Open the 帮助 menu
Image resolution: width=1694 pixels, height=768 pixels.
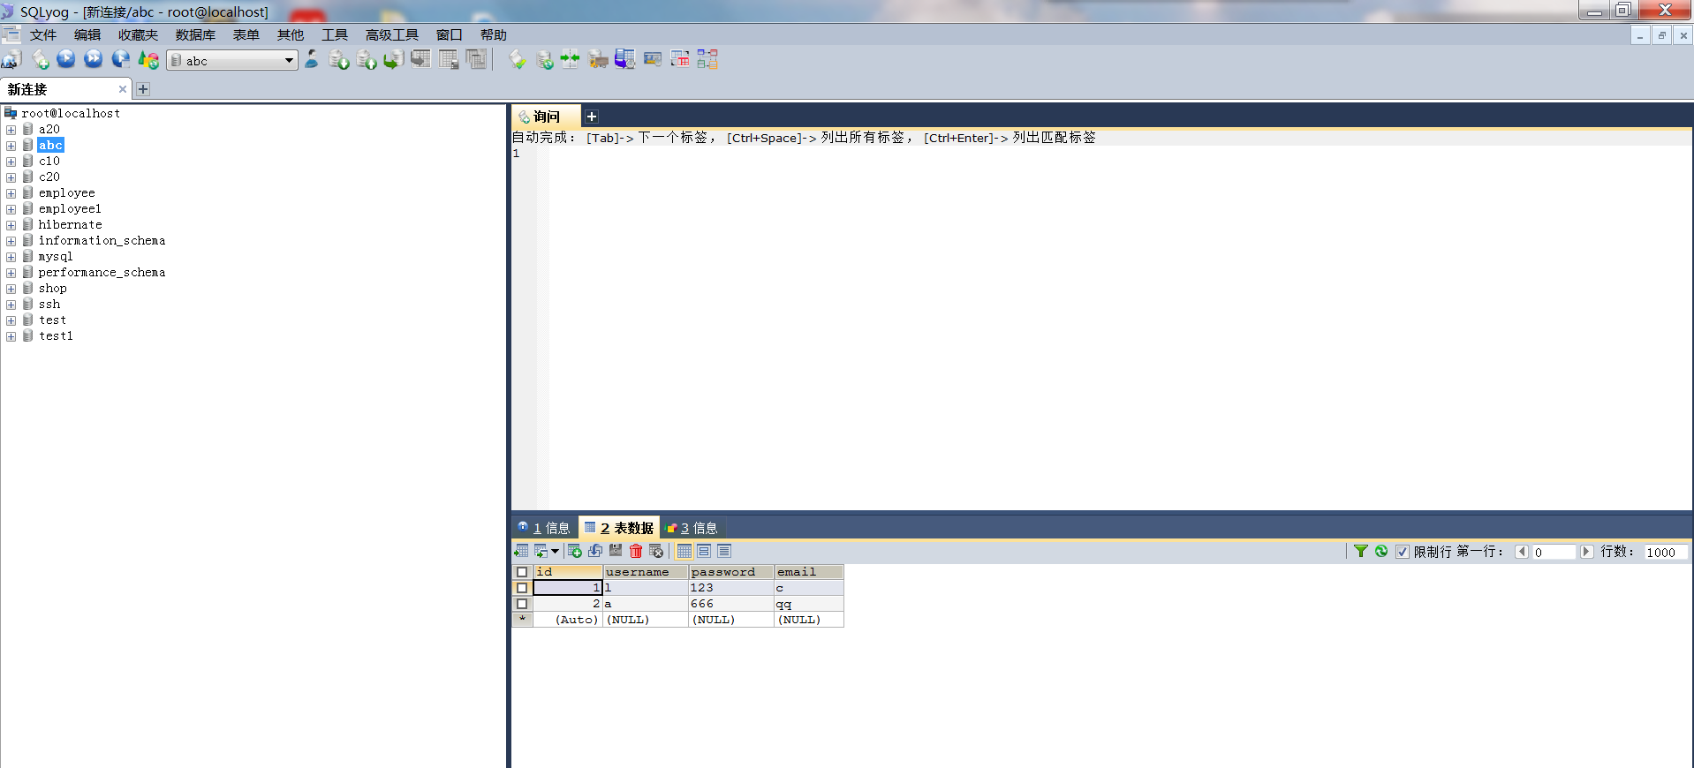494,34
